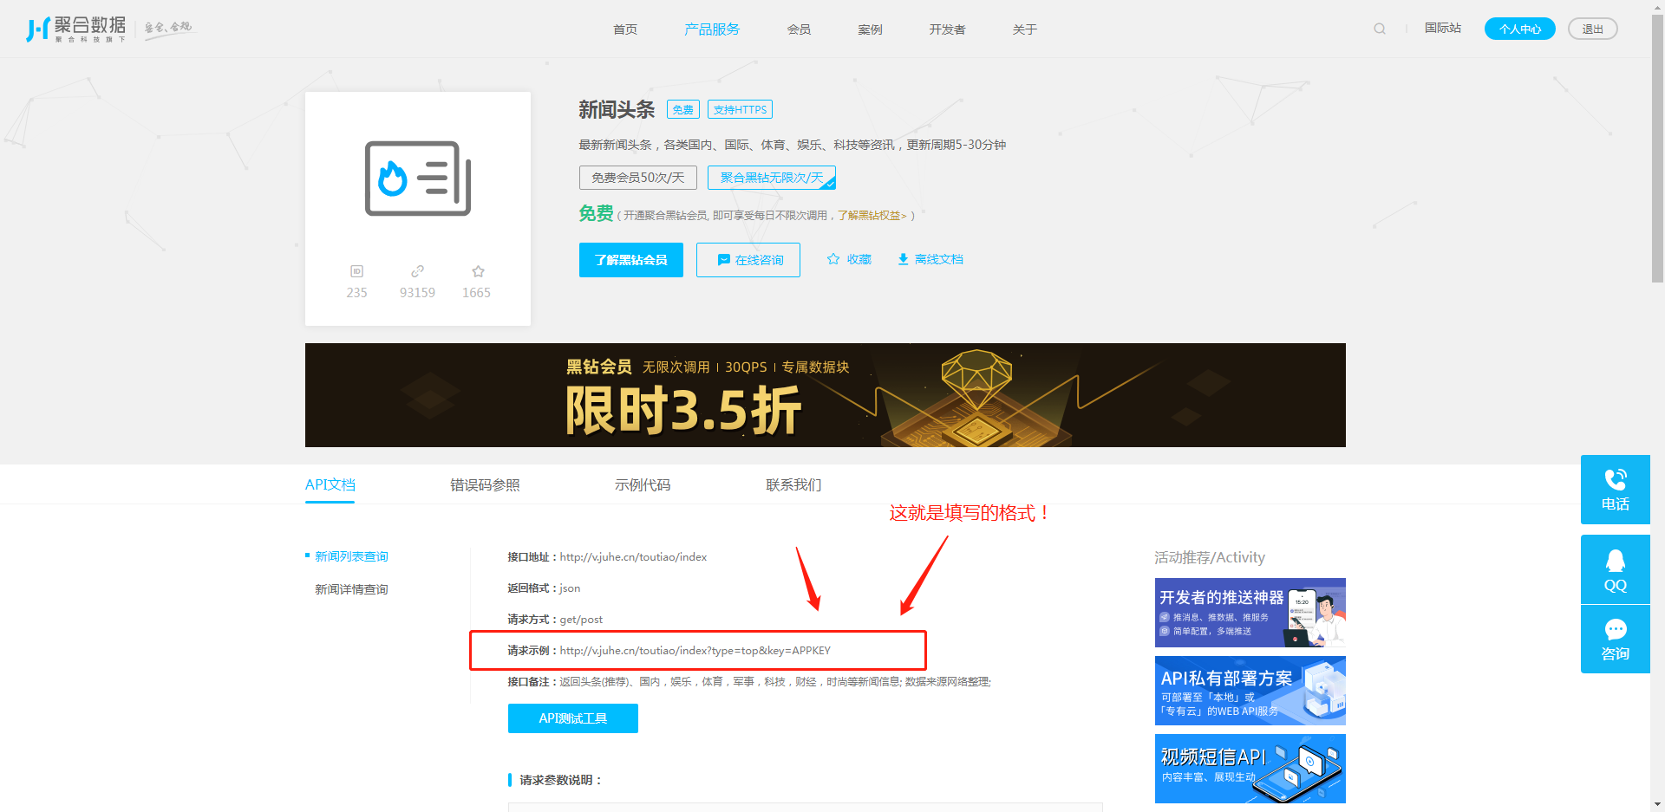
Task: Click the 新闻头条 title
Action: (x=617, y=109)
